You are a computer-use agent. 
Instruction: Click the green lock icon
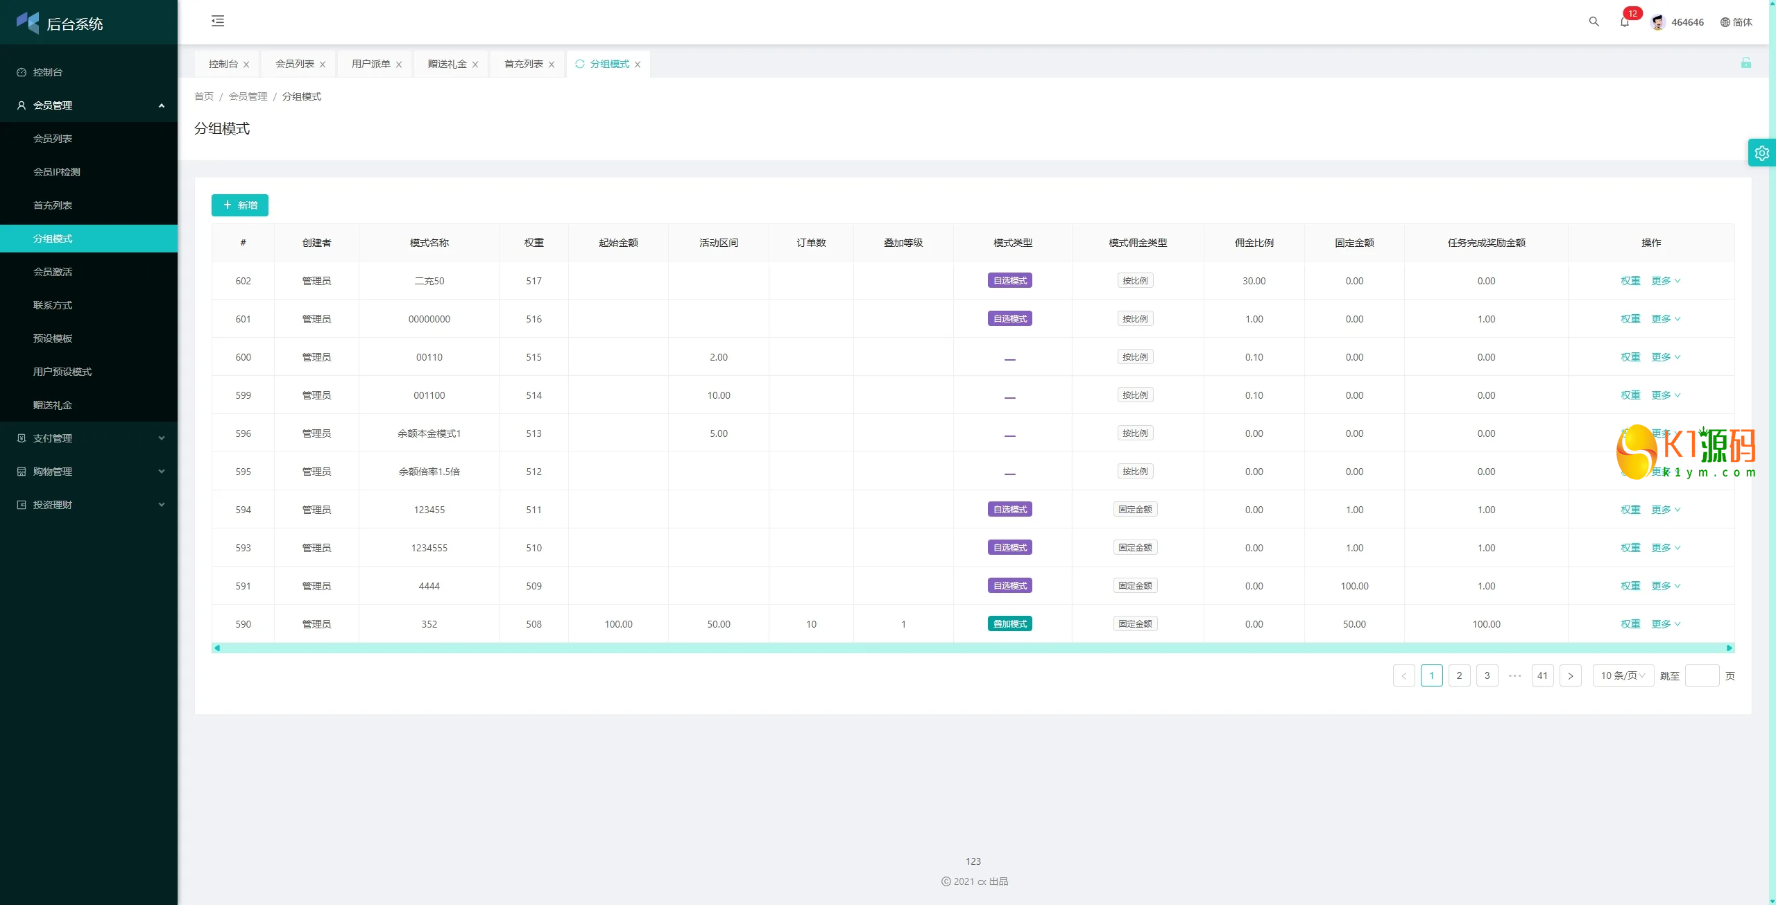tap(1745, 63)
